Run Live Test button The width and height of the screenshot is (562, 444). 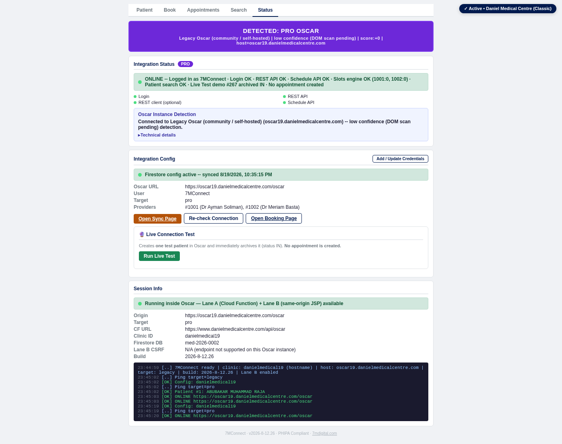coord(159,256)
